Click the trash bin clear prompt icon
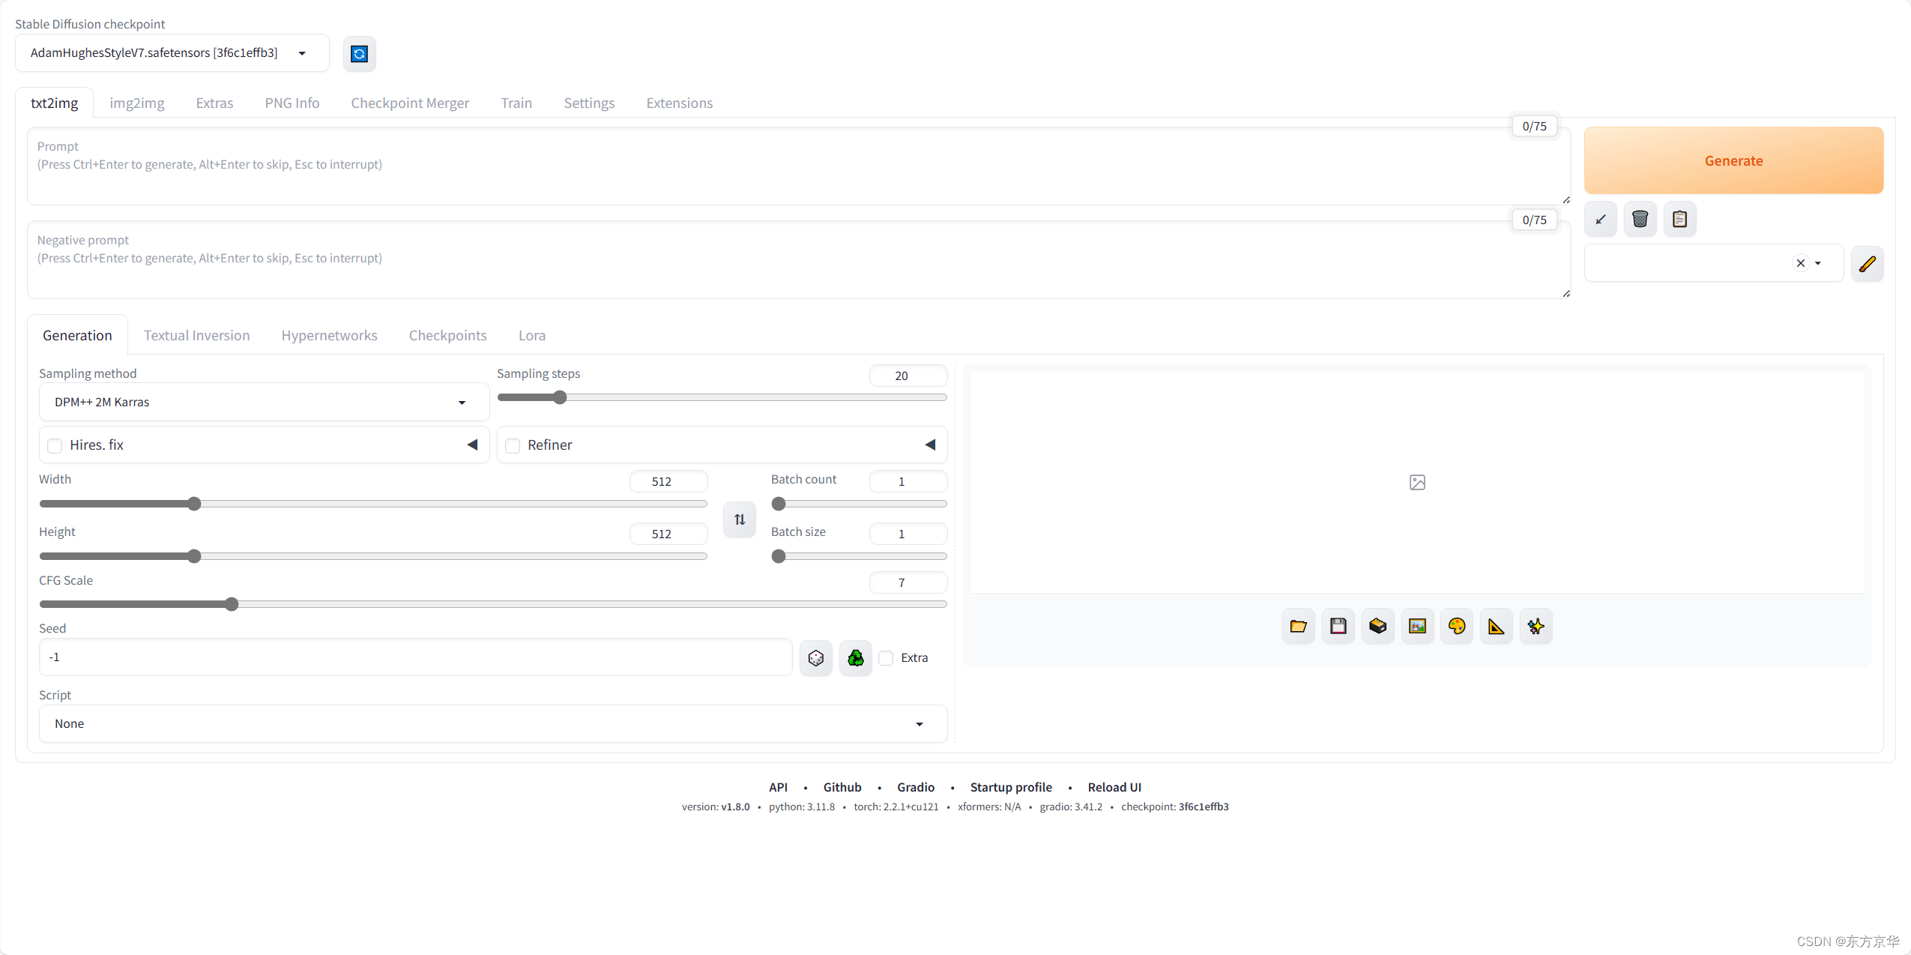 (1640, 219)
